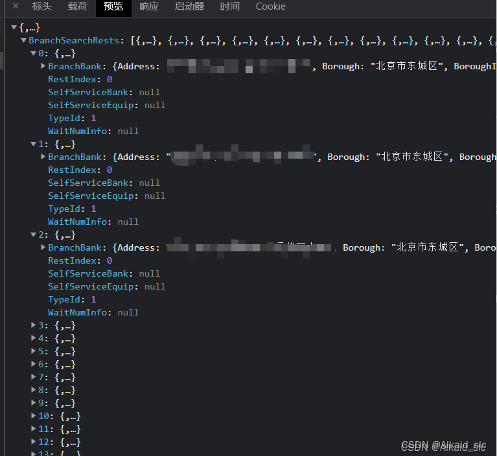This screenshot has height=456, width=497.
Task: Select WaitNumInfo under item 2
Action: click(93, 312)
